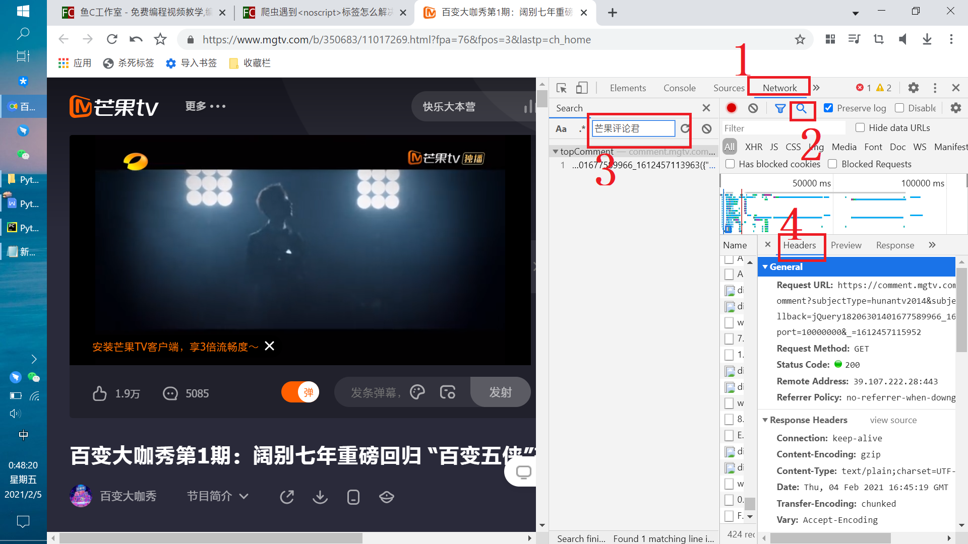Open the 杀死标签 bookmark
The width and height of the screenshot is (968, 544).
[x=129, y=63]
